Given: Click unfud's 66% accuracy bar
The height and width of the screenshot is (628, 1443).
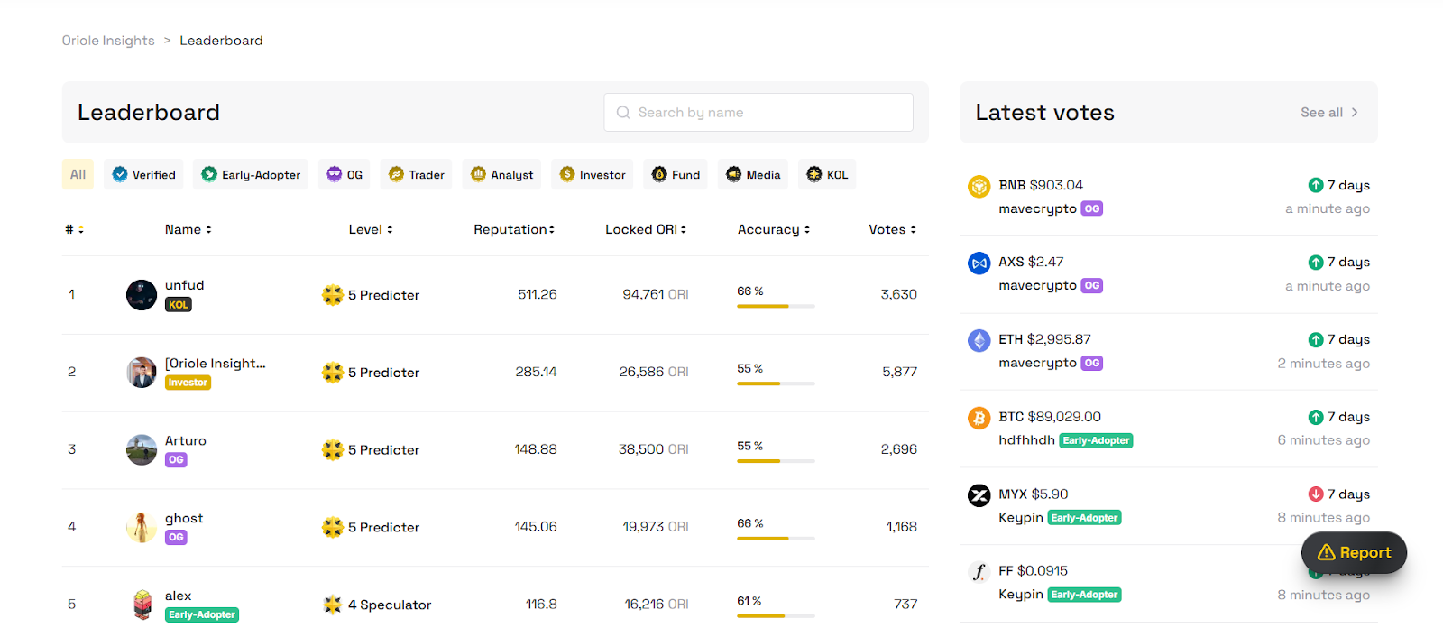Looking at the screenshot, I should (776, 307).
